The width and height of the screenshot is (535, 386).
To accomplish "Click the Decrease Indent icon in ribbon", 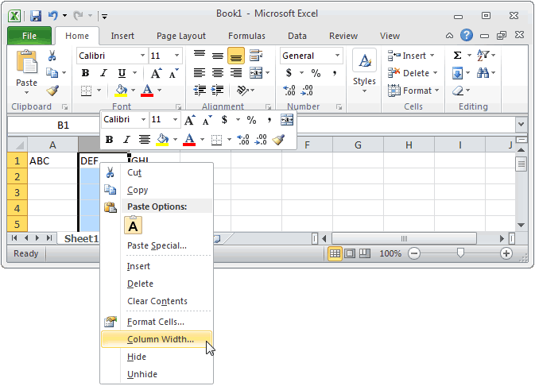I will tap(200, 91).
